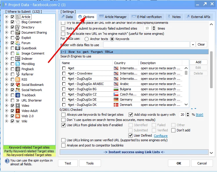Open the [Edit] stop words link

(x=199, y=115)
